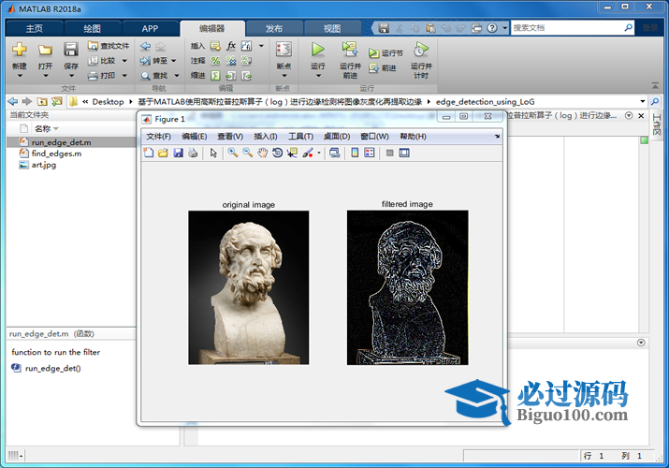Select the Rotate 3D tool in Figure
The image size is (669, 468).
[277, 153]
